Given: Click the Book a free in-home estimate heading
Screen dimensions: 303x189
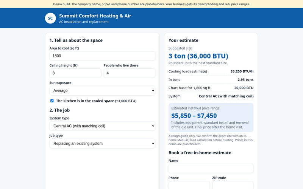Looking at the screenshot, I should pyautogui.click(x=200, y=153).
